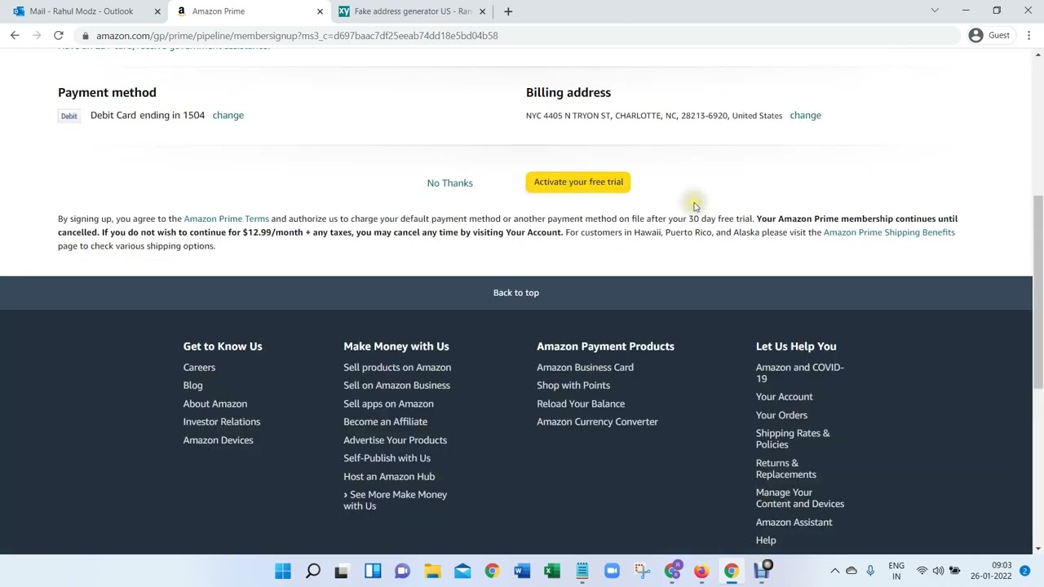Open Sell apps on Amazon link
Viewport: 1044px width, 587px height.
tap(388, 404)
